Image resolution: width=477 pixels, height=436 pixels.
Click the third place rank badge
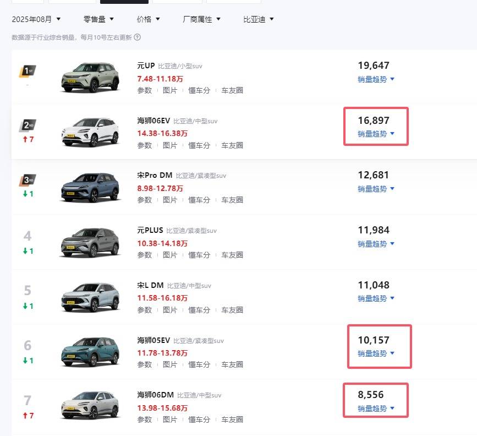click(28, 180)
